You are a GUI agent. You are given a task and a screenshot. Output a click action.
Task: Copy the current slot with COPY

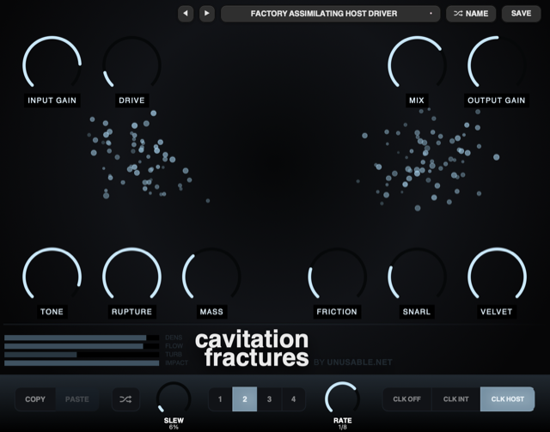(35, 399)
